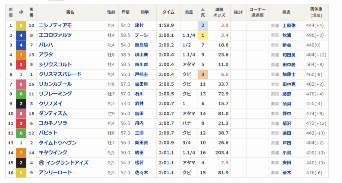
Task: Open horse link エコロヴァルツ
Action: click(x=55, y=35)
